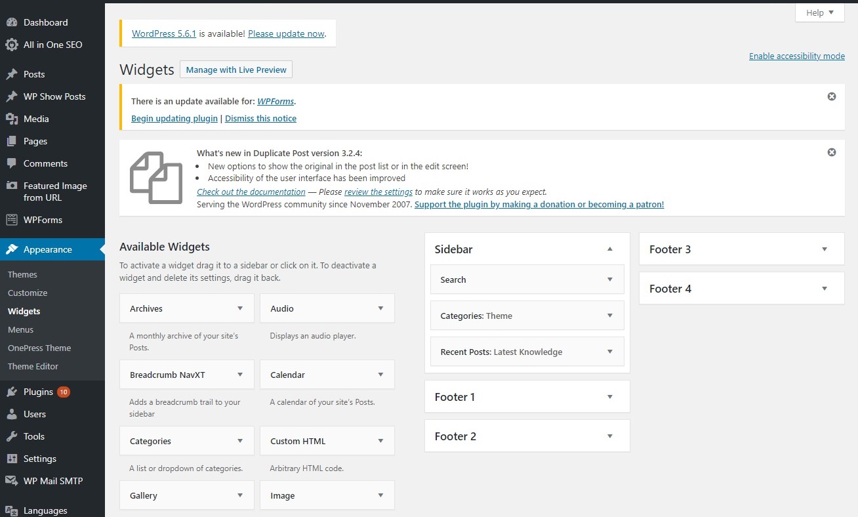Click the Media library icon

pos(11,119)
